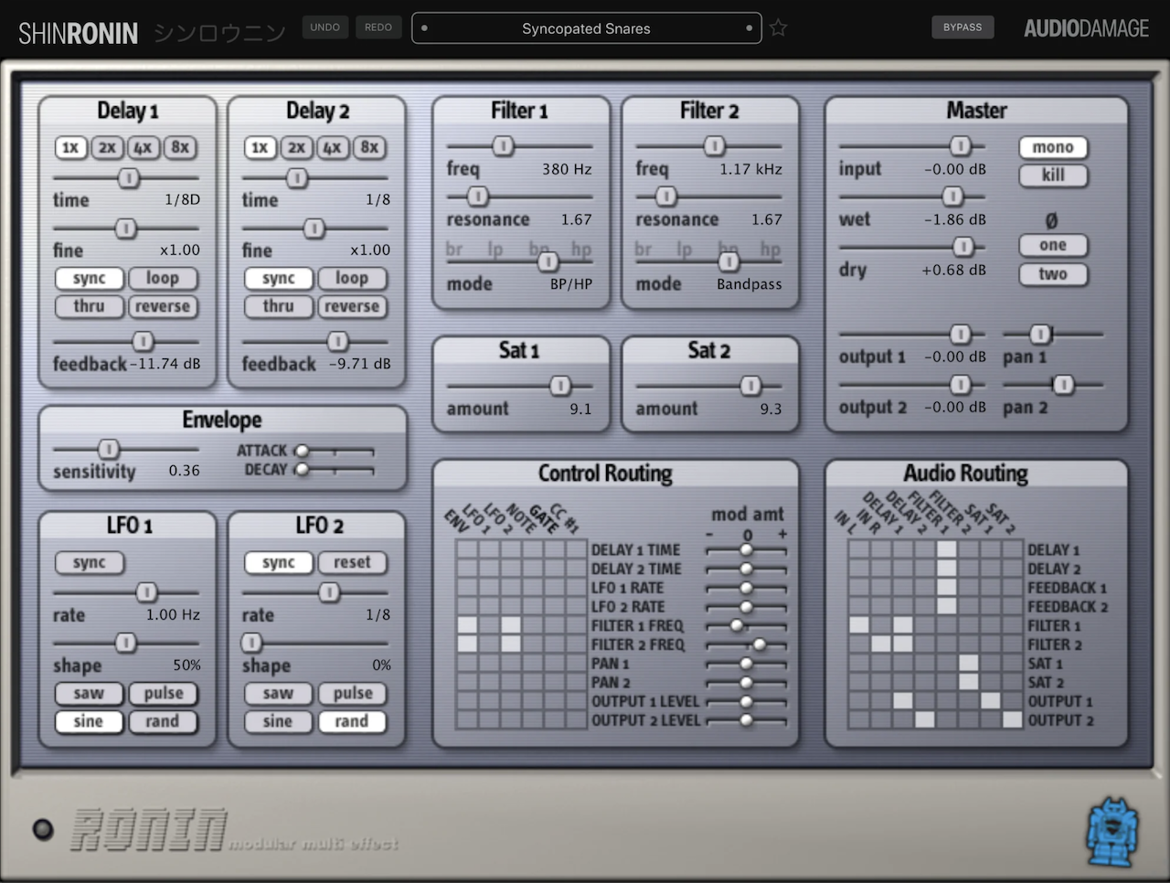Select saw shape for LFO 2

point(279,694)
